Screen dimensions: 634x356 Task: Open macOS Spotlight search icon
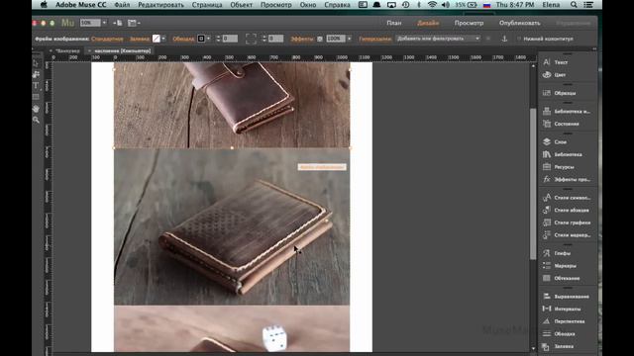click(x=574, y=5)
